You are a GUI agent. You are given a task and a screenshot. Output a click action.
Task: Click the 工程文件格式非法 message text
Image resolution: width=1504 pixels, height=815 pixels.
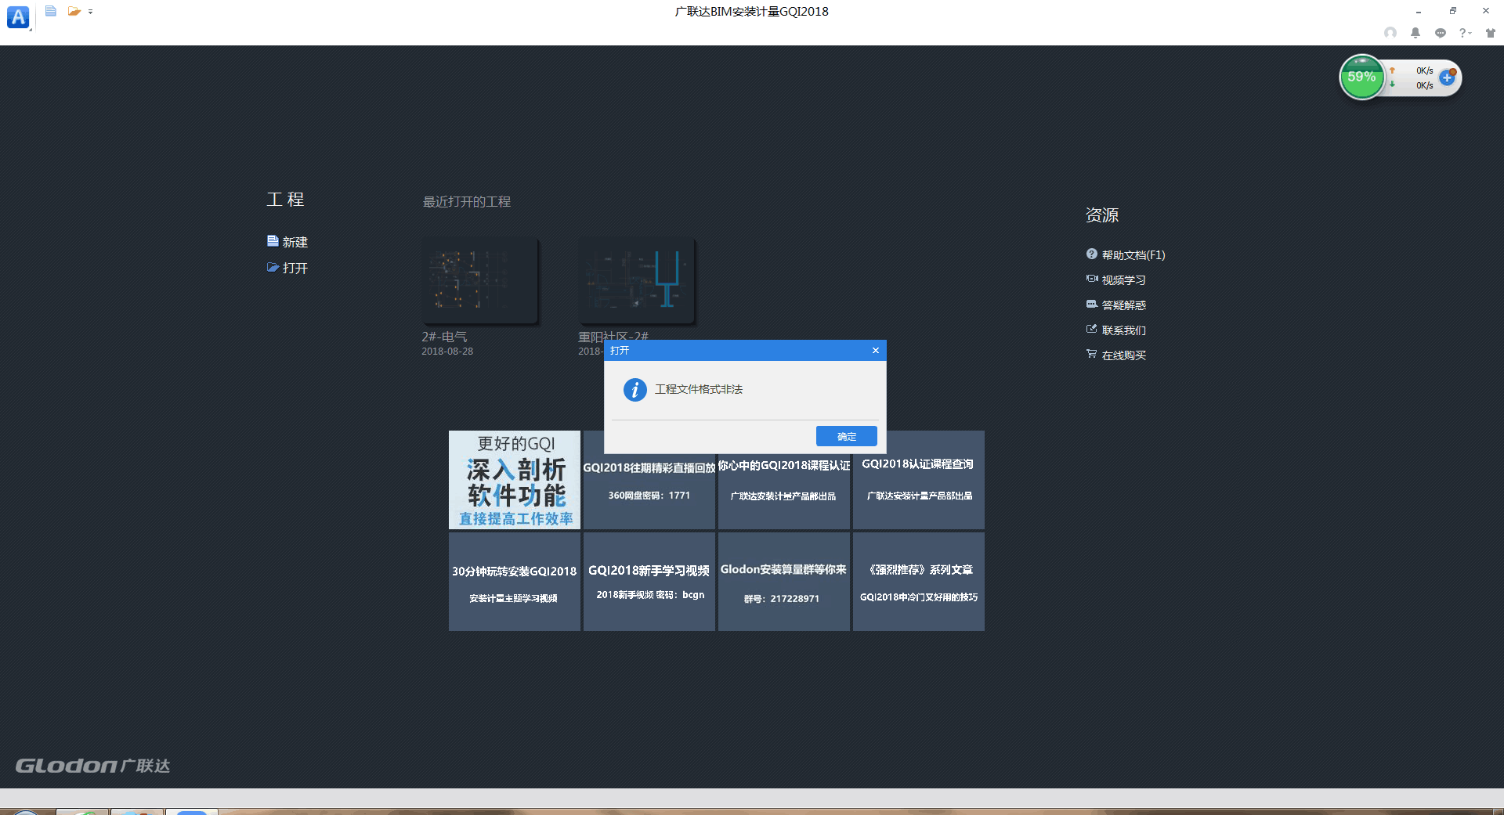point(699,389)
